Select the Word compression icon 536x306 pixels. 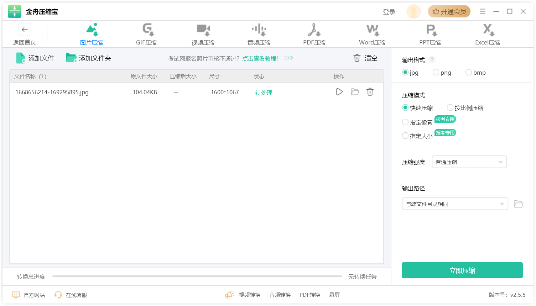373,30
